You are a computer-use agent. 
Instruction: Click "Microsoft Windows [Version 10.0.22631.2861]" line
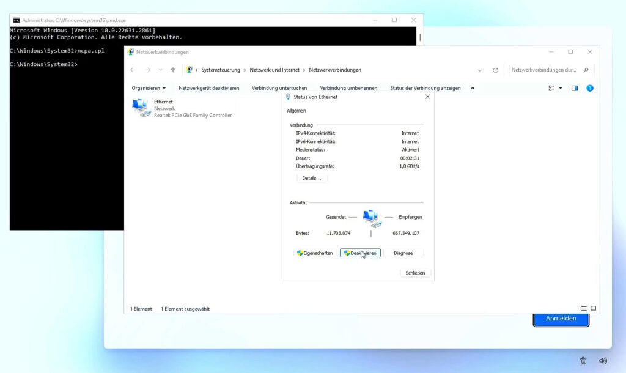(83, 31)
